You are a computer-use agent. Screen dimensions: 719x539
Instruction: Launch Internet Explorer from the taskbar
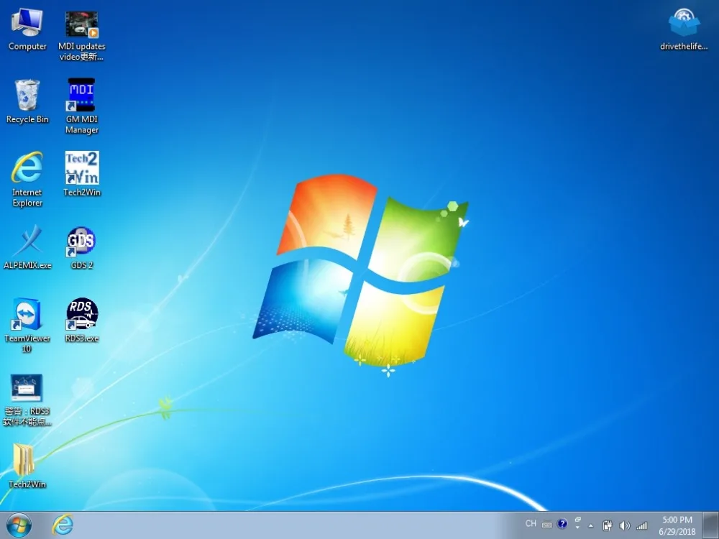click(x=63, y=525)
